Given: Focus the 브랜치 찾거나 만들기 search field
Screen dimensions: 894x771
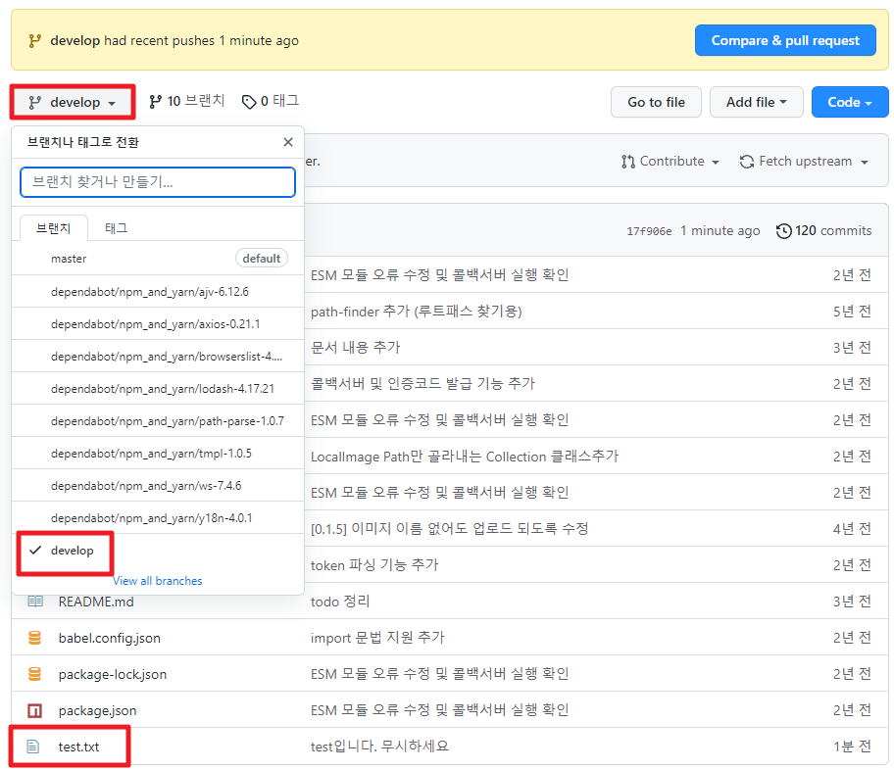Looking at the screenshot, I should point(158,182).
